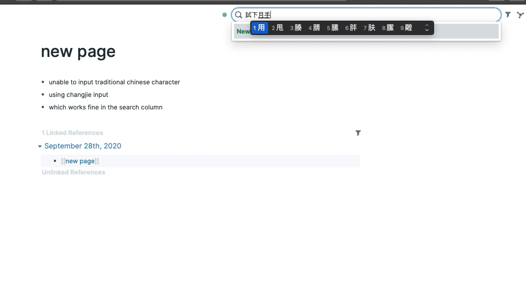This screenshot has height=292, width=526.
Task: Click bullet of 'unable to input' block
Action: coord(43,82)
